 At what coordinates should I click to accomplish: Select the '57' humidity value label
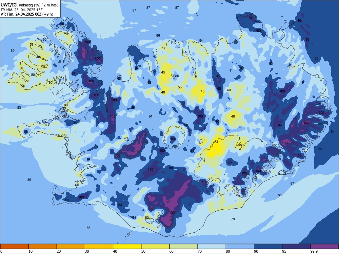(x=21, y=68)
